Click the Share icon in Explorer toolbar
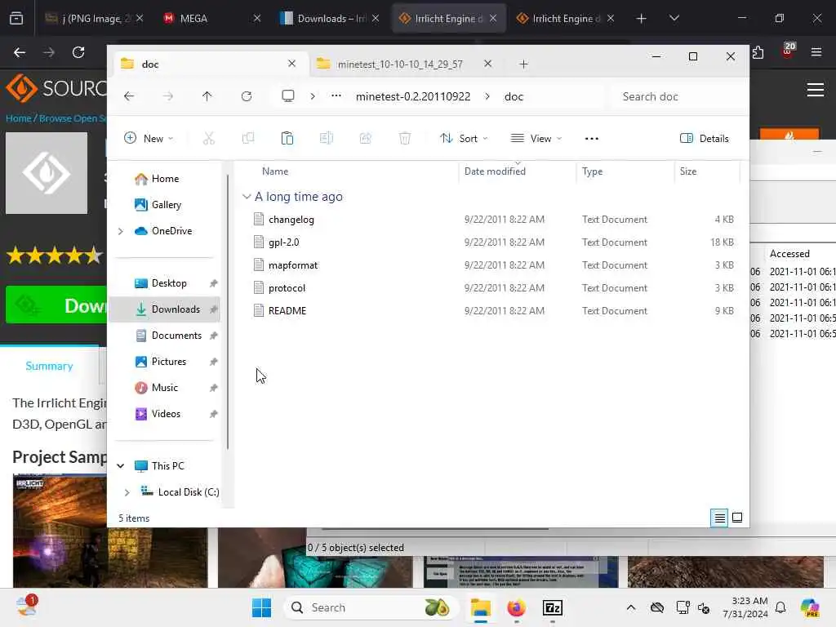This screenshot has width=836, height=627. coord(365,139)
